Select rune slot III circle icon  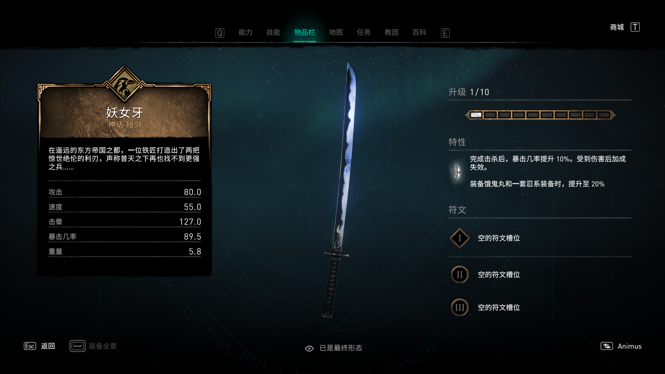tap(460, 308)
